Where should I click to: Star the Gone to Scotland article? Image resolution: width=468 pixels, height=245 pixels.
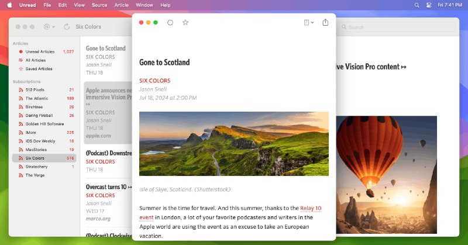[185, 23]
